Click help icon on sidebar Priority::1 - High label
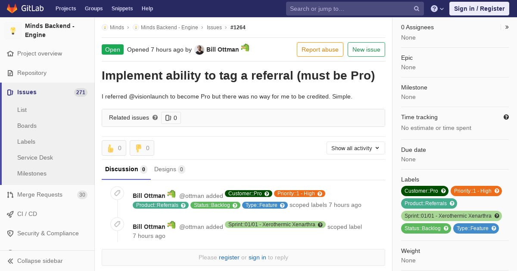This screenshot has width=517, height=271. coord(497,191)
